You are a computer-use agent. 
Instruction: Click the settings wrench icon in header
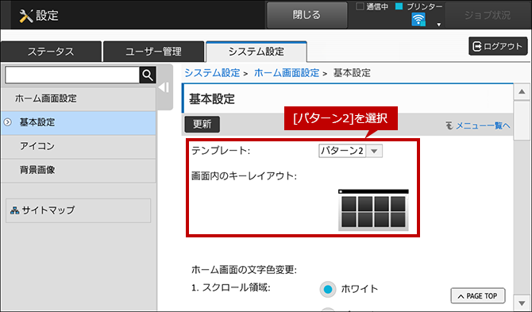point(25,16)
